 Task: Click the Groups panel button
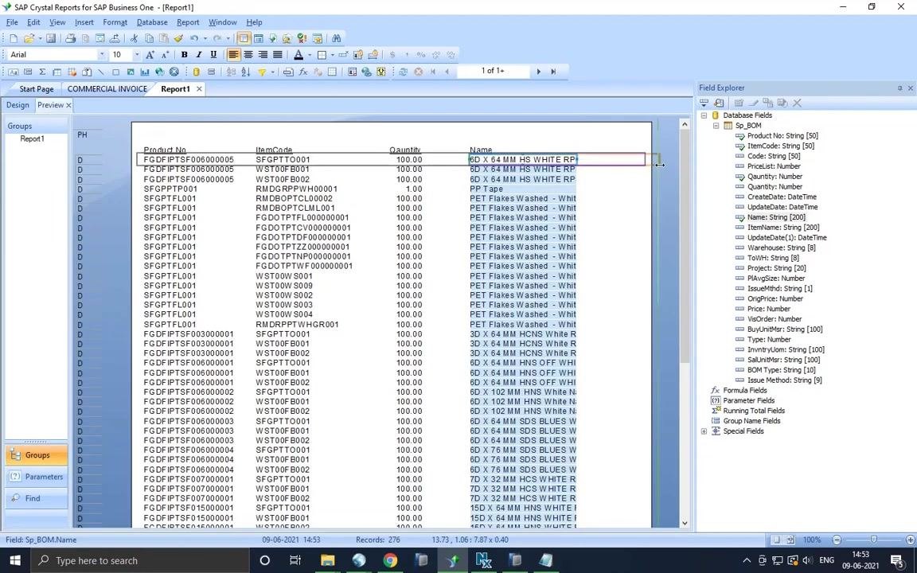37,455
